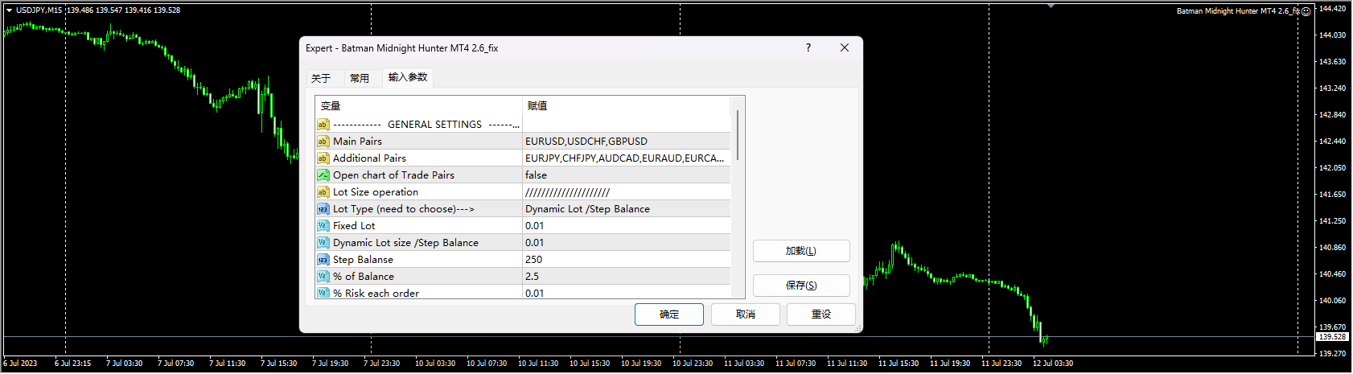1353x374 pixels.
Task: Click the icon next to % of Balance
Action: point(323,277)
